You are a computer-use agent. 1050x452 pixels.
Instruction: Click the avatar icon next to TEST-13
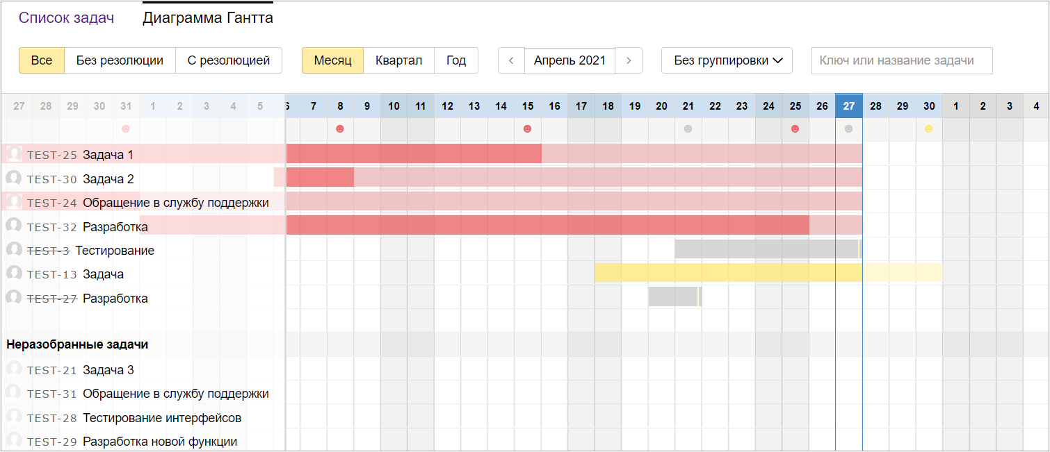point(13,274)
